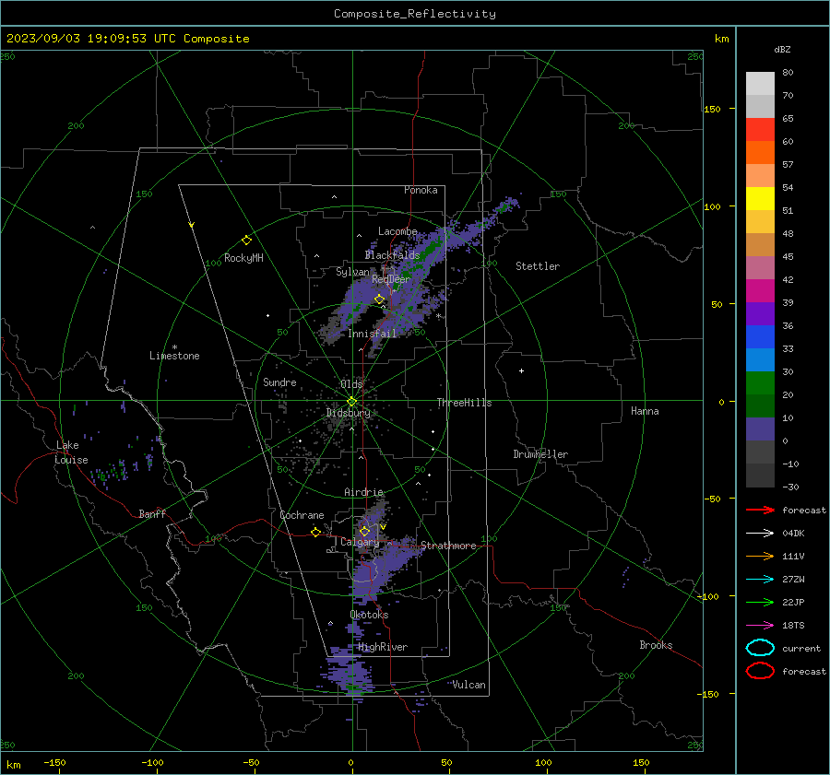830x775 pixels.
Task: Click the Composite_Reflectivity title text
Action: coord(414,14)
